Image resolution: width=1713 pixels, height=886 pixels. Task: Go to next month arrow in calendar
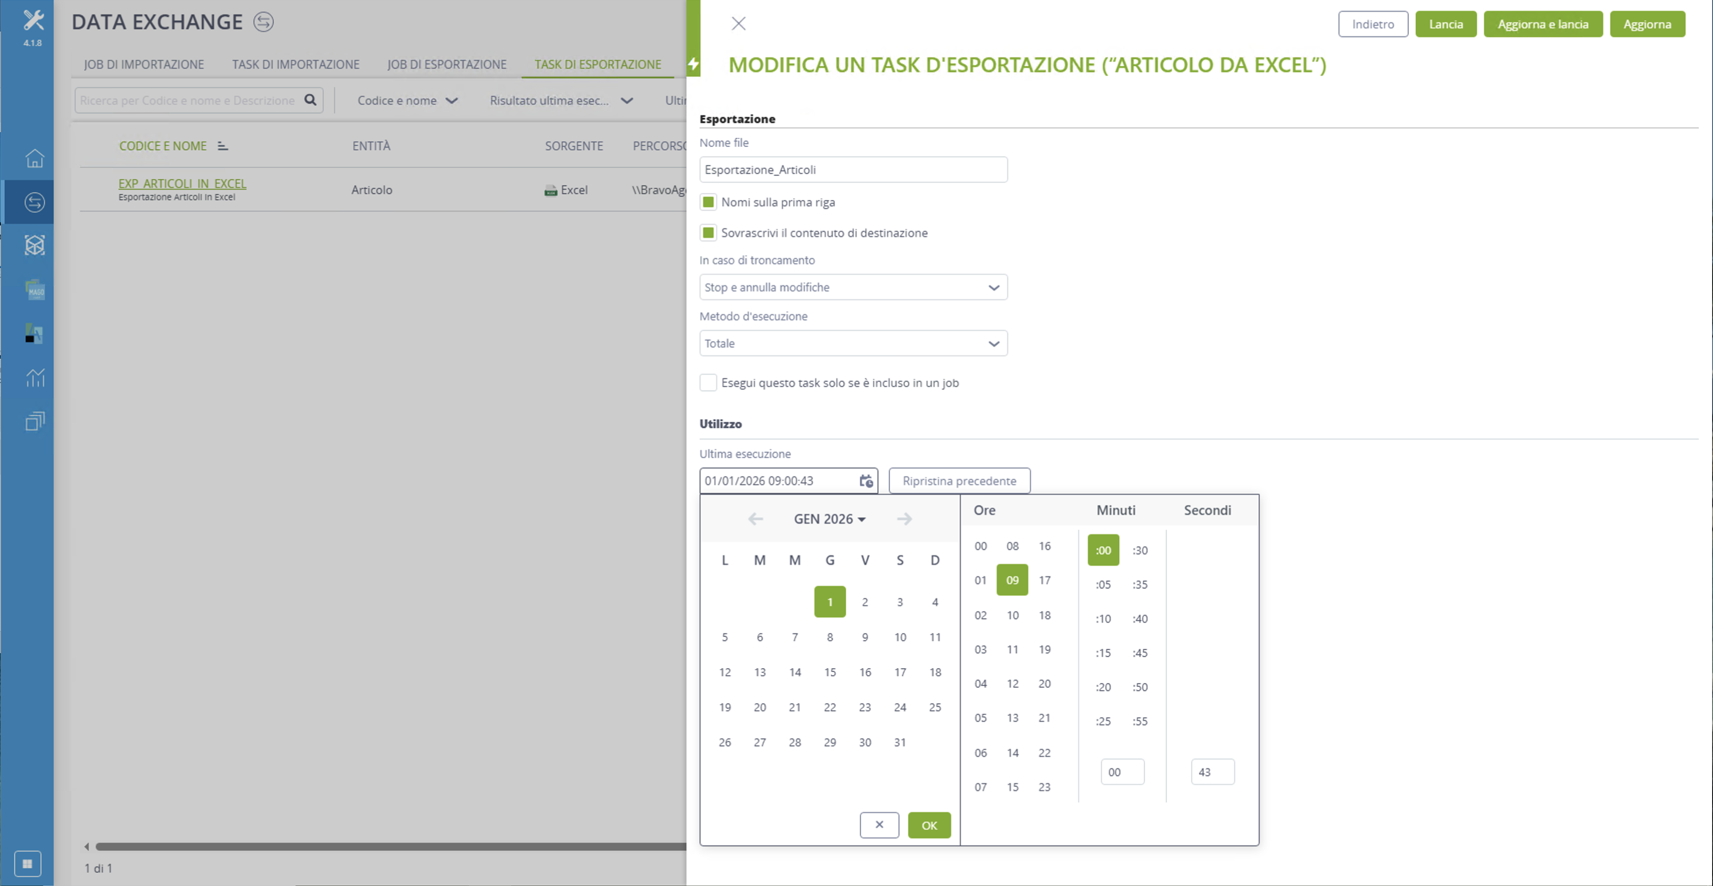pos(904,519)
